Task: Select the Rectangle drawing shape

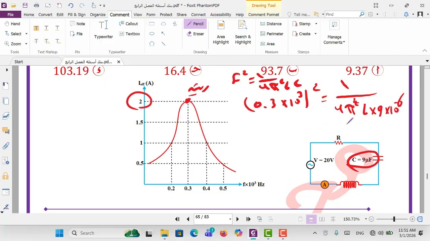Action: [152, 24]
